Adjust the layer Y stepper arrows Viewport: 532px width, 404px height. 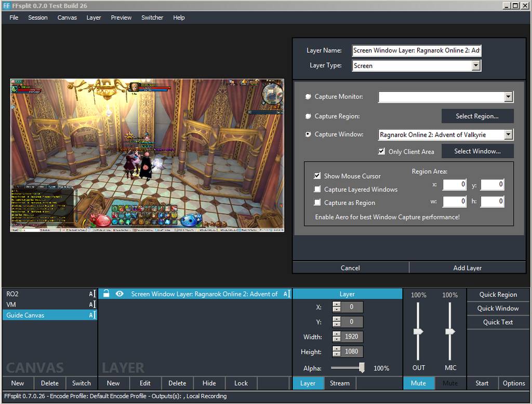(x=337, y=322)
